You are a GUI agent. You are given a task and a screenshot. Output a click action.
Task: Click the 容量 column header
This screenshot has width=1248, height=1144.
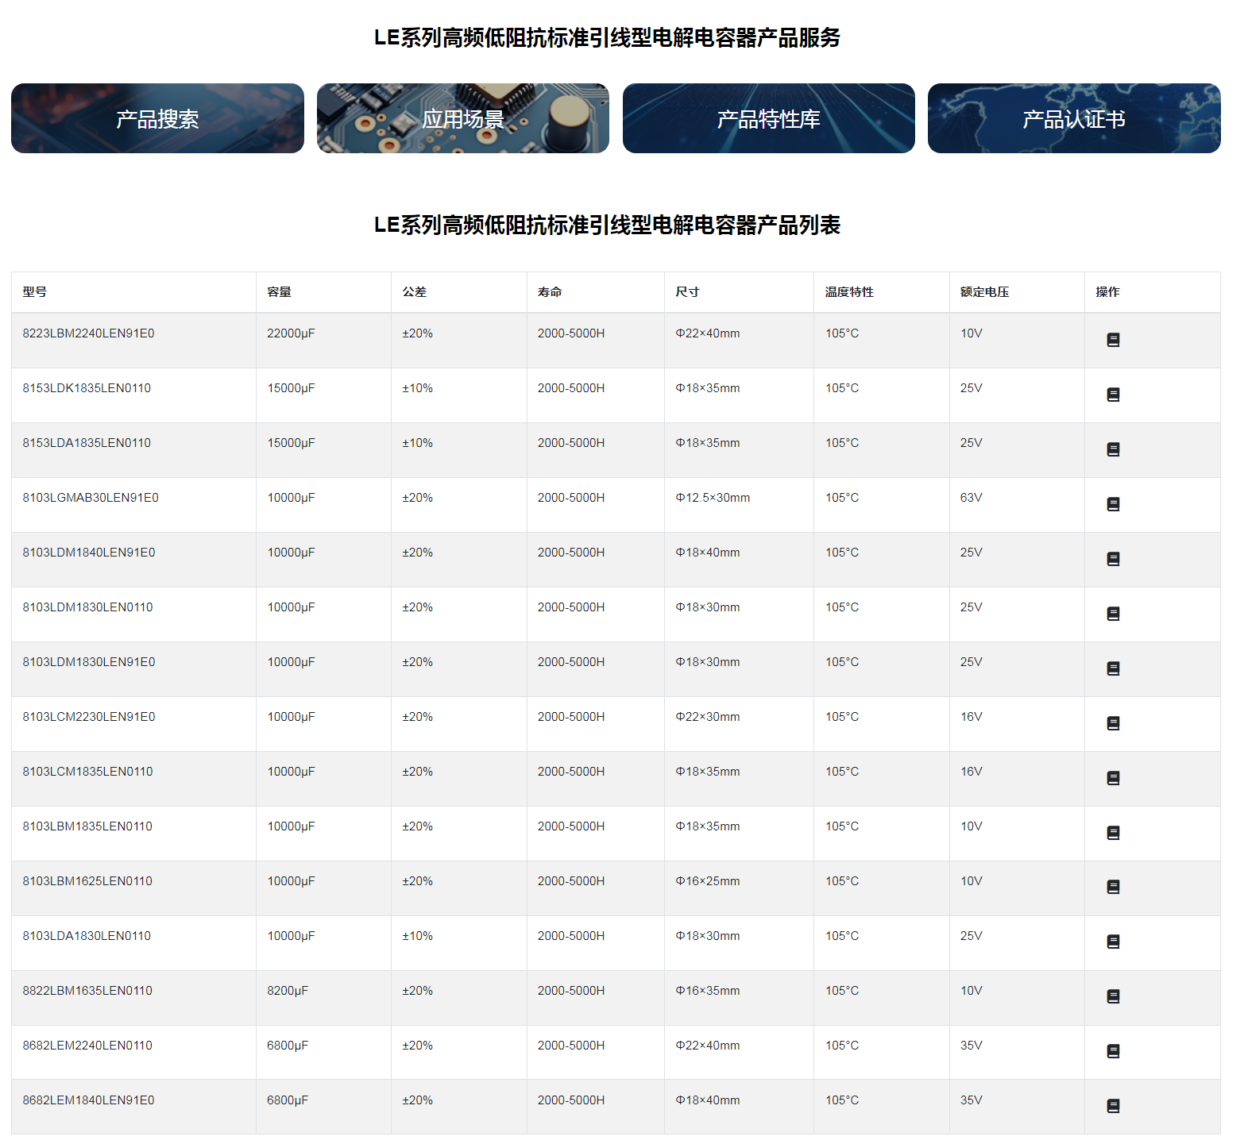tap(279, 292)
